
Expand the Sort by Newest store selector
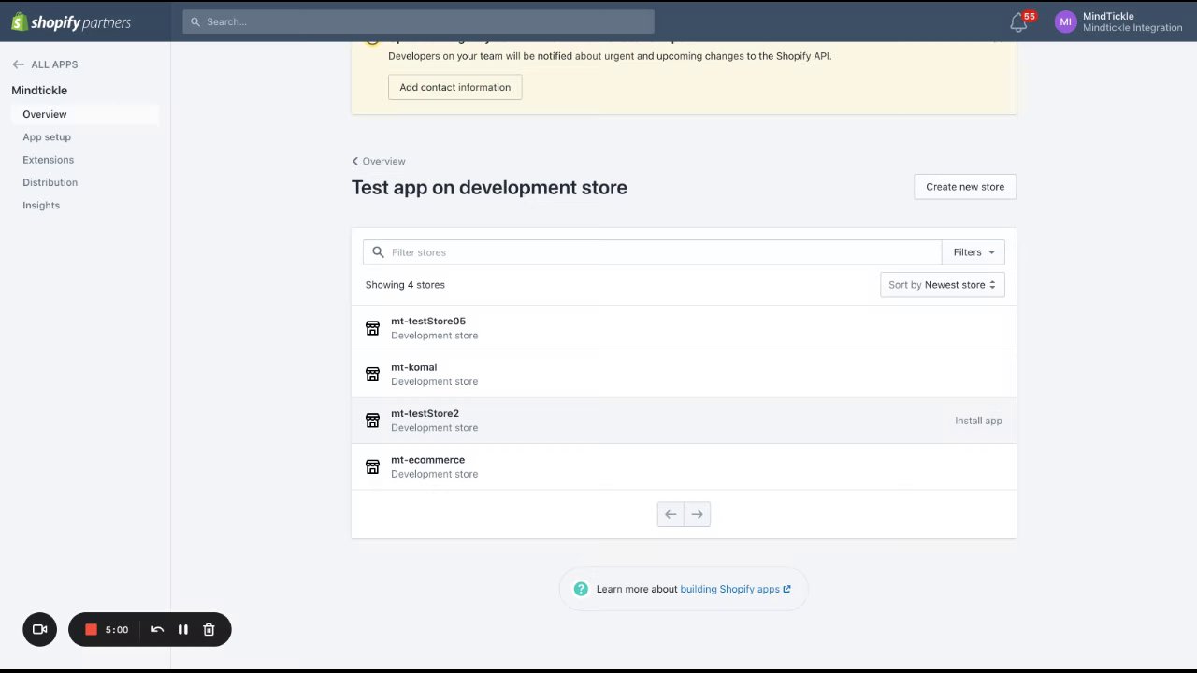click(942, 285)
